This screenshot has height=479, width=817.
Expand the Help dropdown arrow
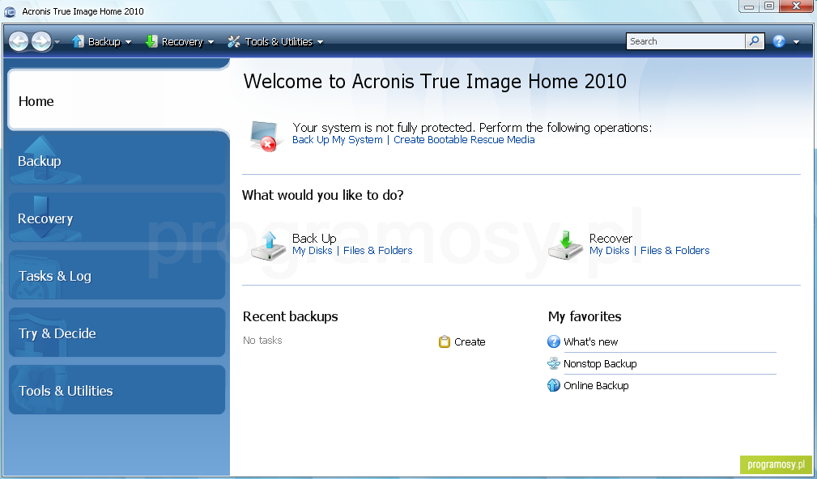click(796, 42)
